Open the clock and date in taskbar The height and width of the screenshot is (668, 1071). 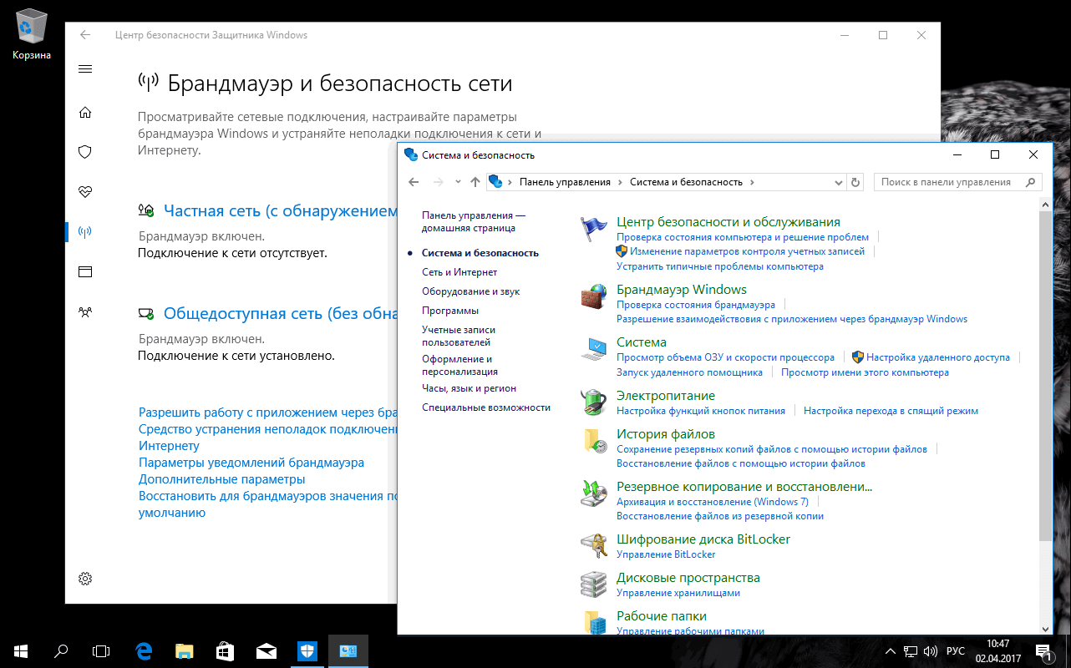(x=998, y=651)
